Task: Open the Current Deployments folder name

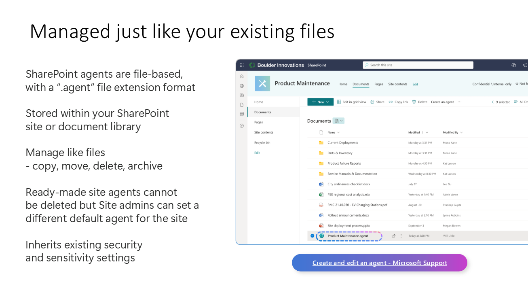Action: pyautogui.click(x=343, y=143)
